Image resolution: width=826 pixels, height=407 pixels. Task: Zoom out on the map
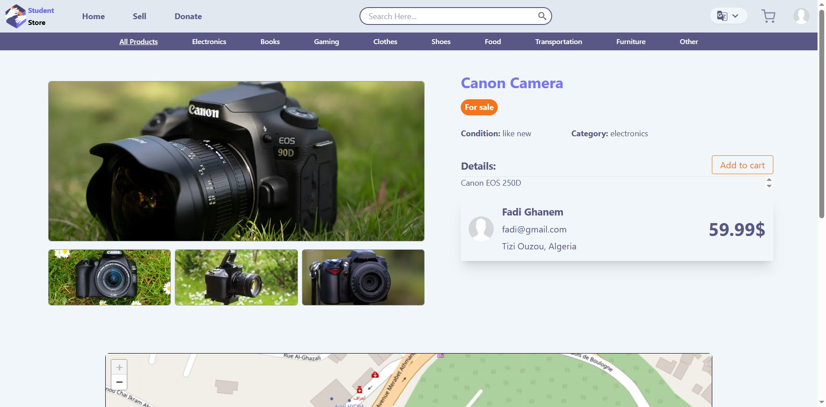(x=119, y=382)
